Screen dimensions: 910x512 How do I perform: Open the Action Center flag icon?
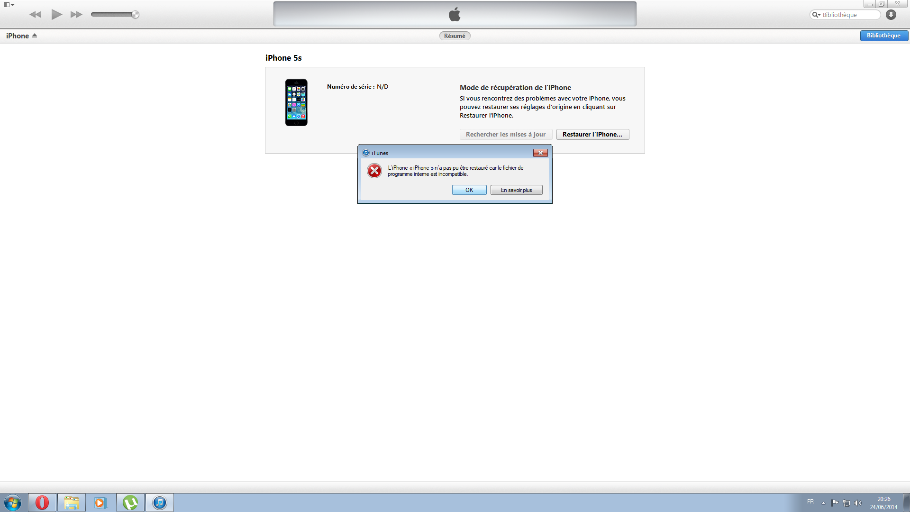835,503
